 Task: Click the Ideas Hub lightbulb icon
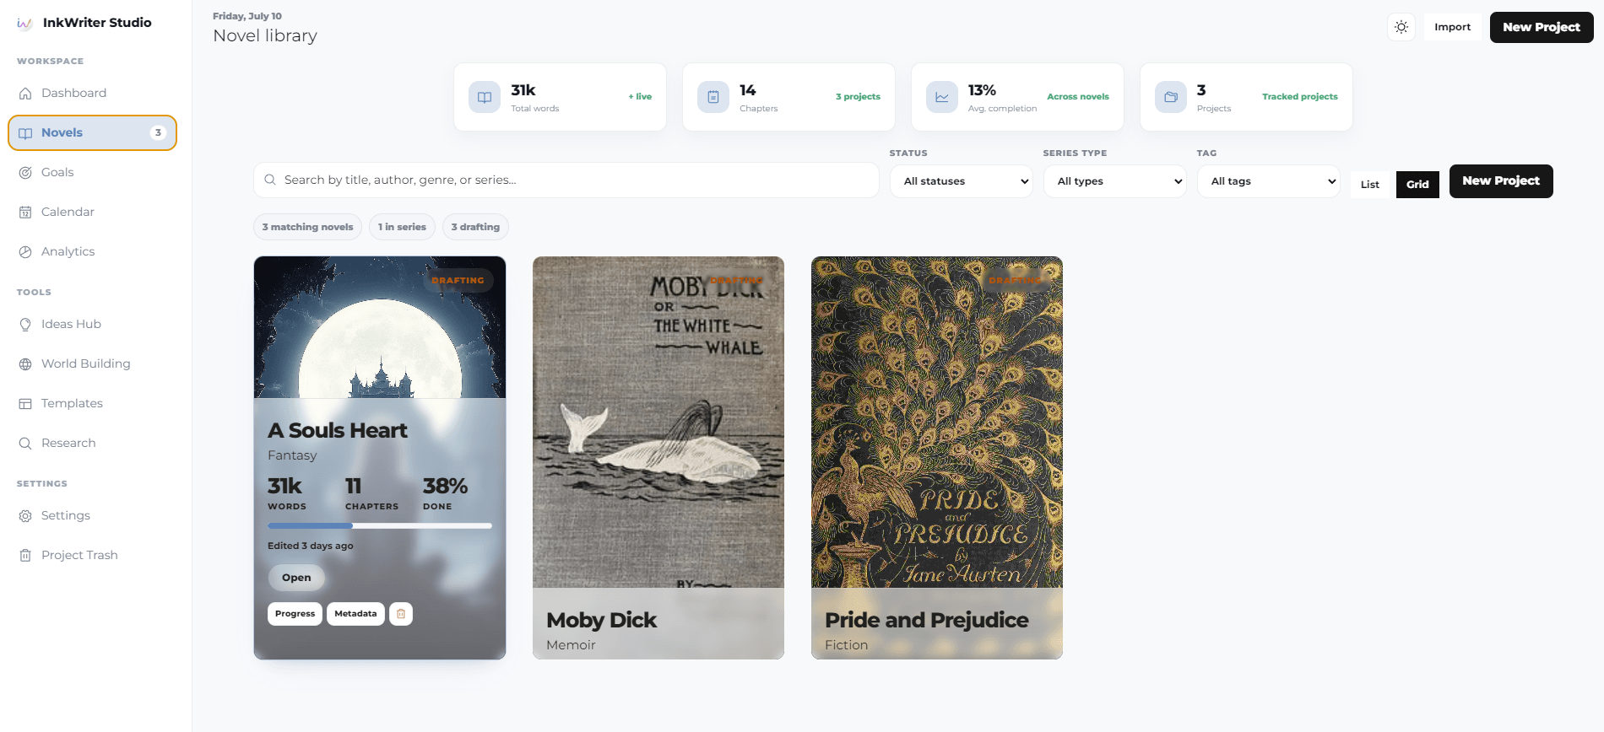(x=25, y=325)
